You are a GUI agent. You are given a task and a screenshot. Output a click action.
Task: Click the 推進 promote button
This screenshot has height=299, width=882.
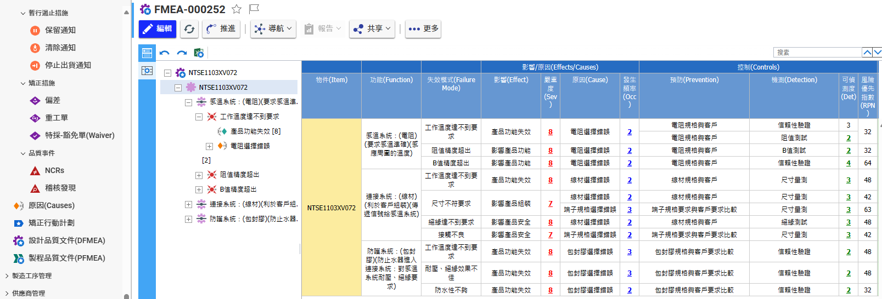[x=221, y=28]
